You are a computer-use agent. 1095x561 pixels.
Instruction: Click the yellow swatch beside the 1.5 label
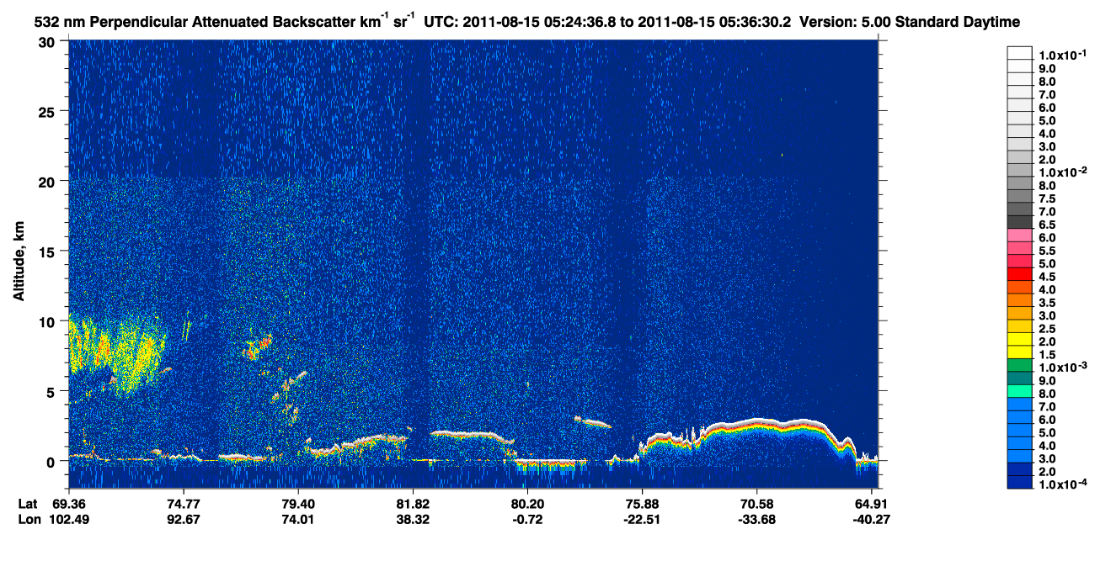(1019, 352)
